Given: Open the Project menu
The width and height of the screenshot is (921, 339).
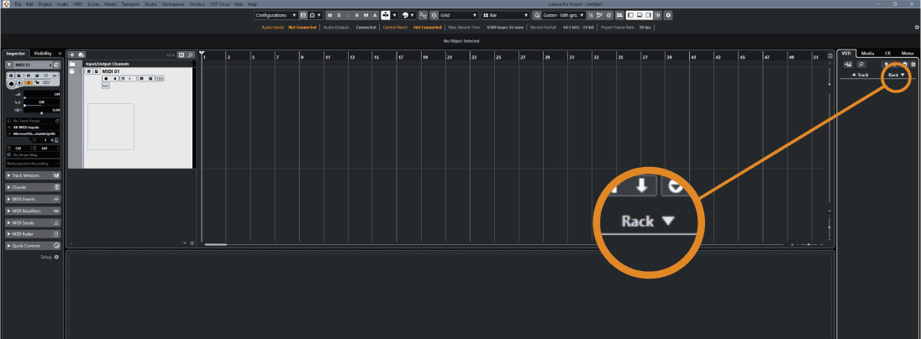Looking at the screenshot, I should click(45, 4).
